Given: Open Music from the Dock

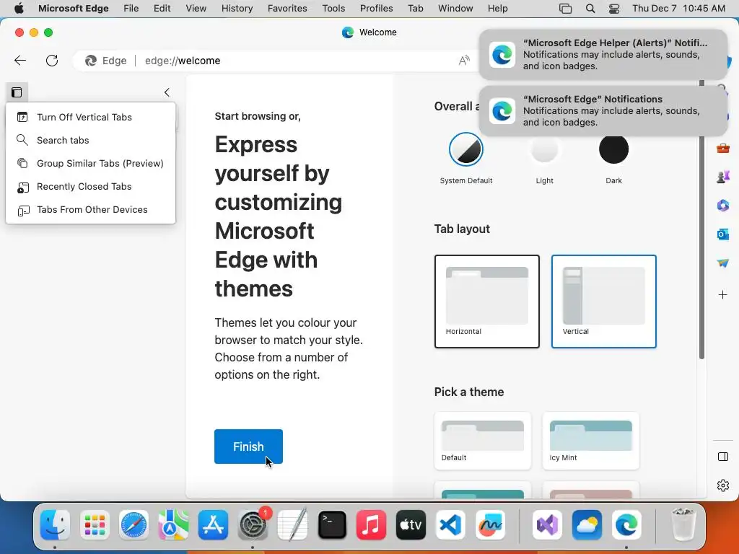Looking at the screenshot, I should (x=372, y=525).
